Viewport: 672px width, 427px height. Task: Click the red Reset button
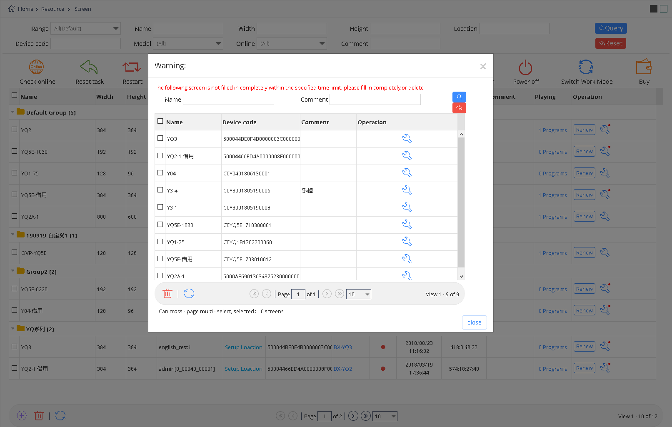coord(611,43)
